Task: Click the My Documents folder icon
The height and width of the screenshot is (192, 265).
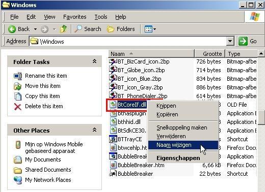Action: 18,159
